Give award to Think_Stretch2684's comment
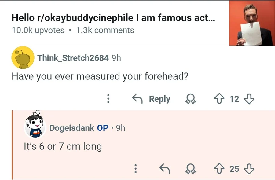The image size is (275, 180). [x=191, y=99]
